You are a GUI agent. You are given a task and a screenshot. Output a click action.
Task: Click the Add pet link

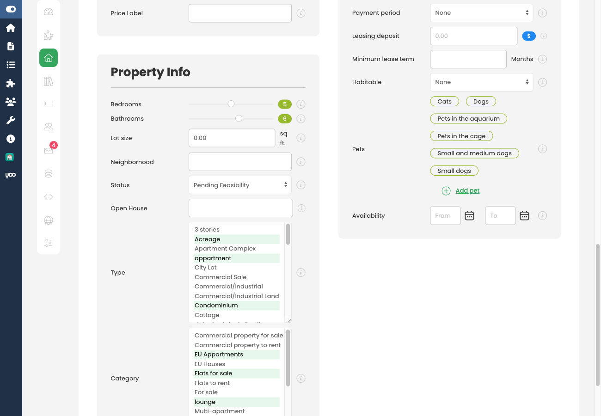[x=467, y=190]
